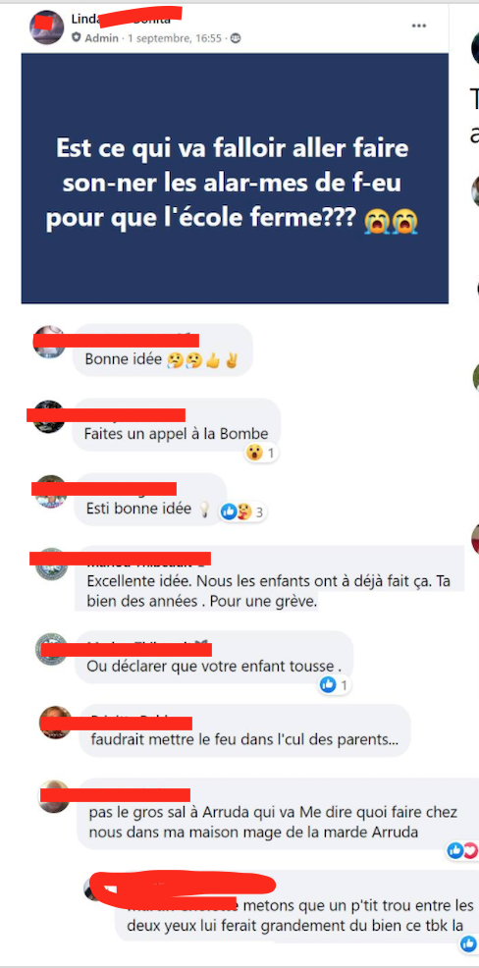The height and width of the screenshot is (968, 479).
Task: Open like reaction on last reply
Action: click(468, 942)
